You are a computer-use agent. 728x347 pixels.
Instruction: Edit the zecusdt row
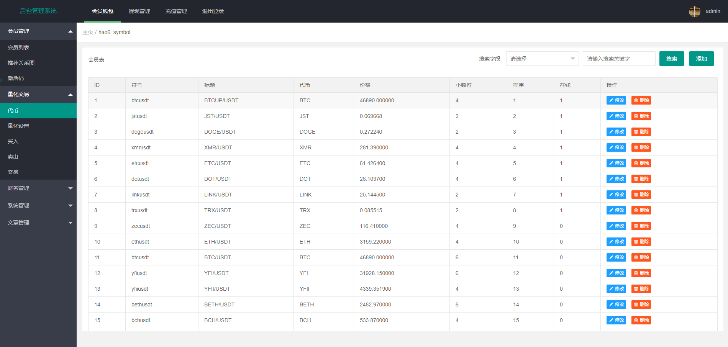pos(616,226)
